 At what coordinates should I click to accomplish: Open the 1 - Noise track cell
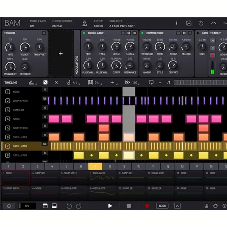click(16, 178)
